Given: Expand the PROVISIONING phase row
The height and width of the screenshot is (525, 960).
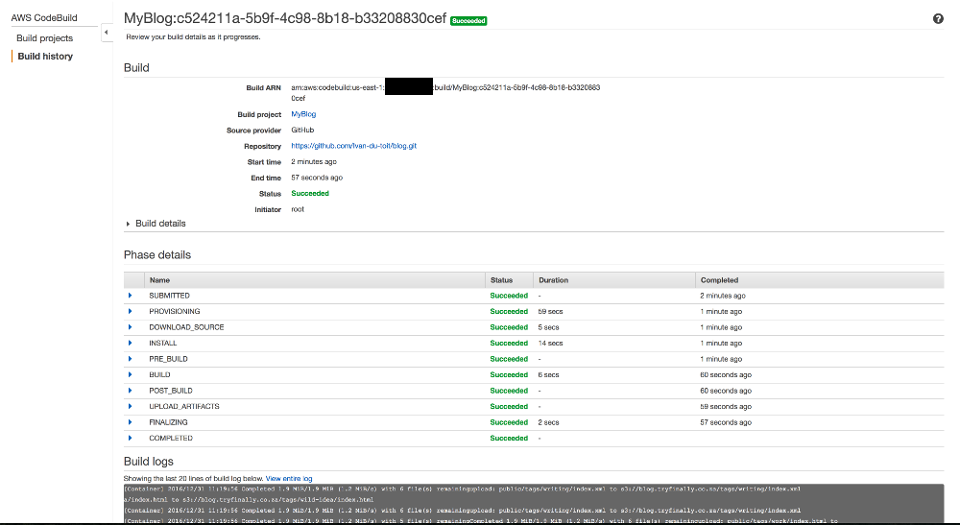Looking at the screenshot, I should [x=130, y=312].
